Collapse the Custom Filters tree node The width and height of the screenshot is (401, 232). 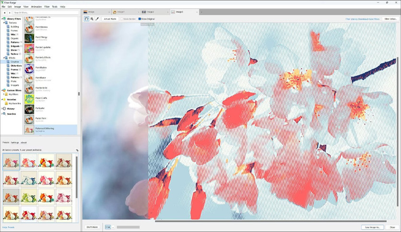(2, 90)
